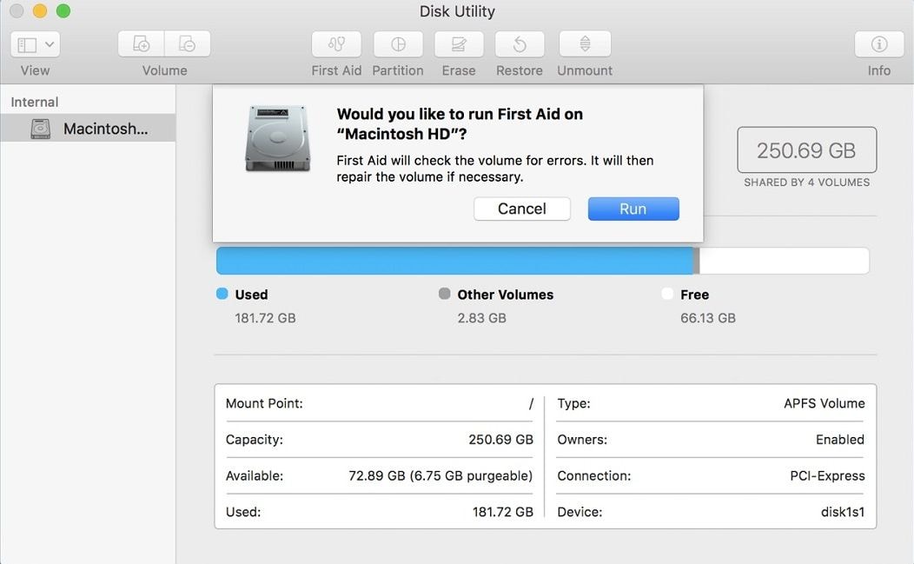Click the First Aid stethoscope icon
This screenshot has width=914, height=564.
click(x=336, y=43)
